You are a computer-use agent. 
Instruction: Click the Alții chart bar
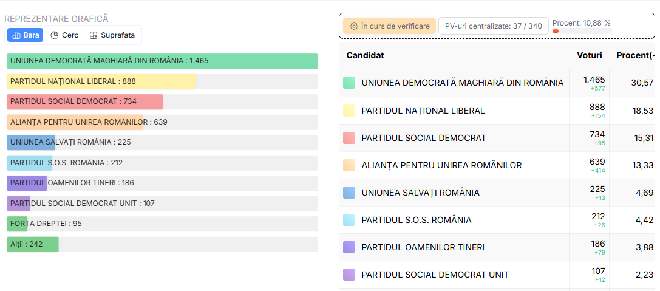(33, 244)
